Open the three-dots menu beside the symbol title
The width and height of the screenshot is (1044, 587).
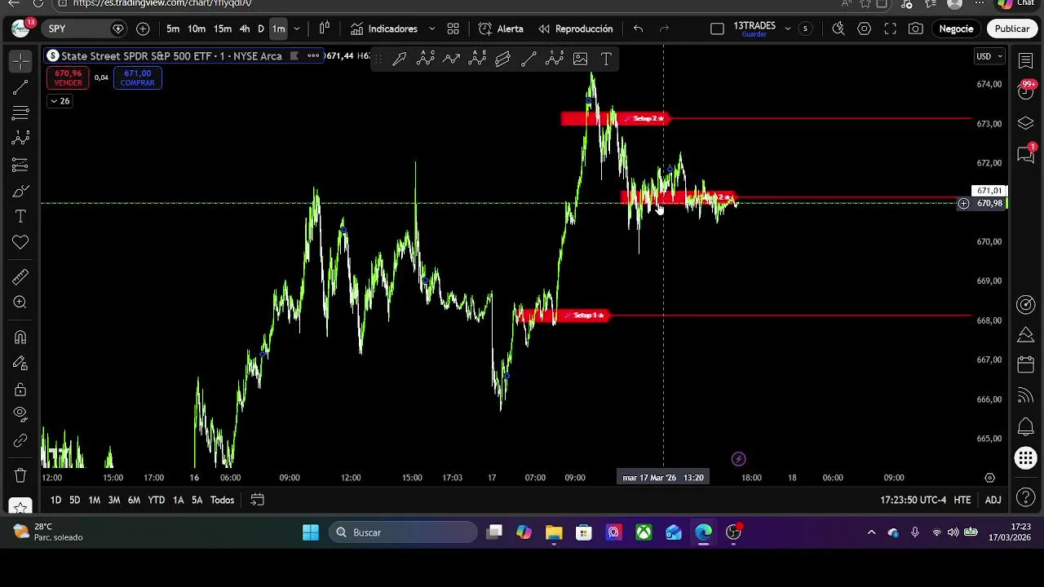(313, 56)
